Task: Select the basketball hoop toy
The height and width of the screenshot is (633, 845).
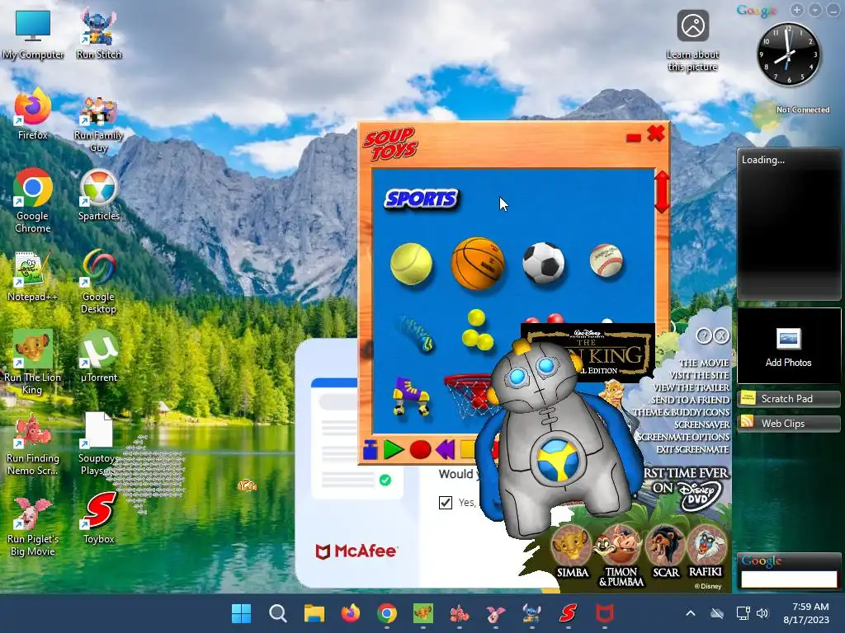Action: pyautogui.click(x=469, y=396)
